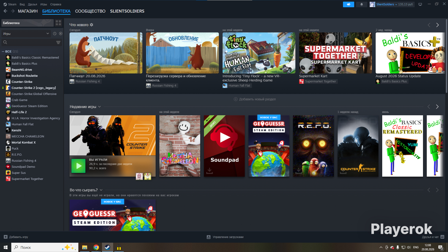This screenshot has height=252, width=448.
Task: Open download management icon
Action: pyautogui.click(x=209, y=237)
